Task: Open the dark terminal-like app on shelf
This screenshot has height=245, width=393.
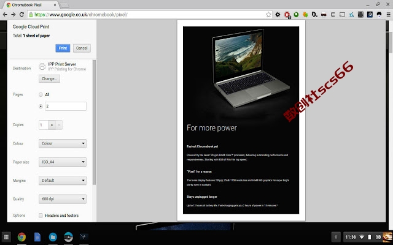Action: (x=84, y=236)
